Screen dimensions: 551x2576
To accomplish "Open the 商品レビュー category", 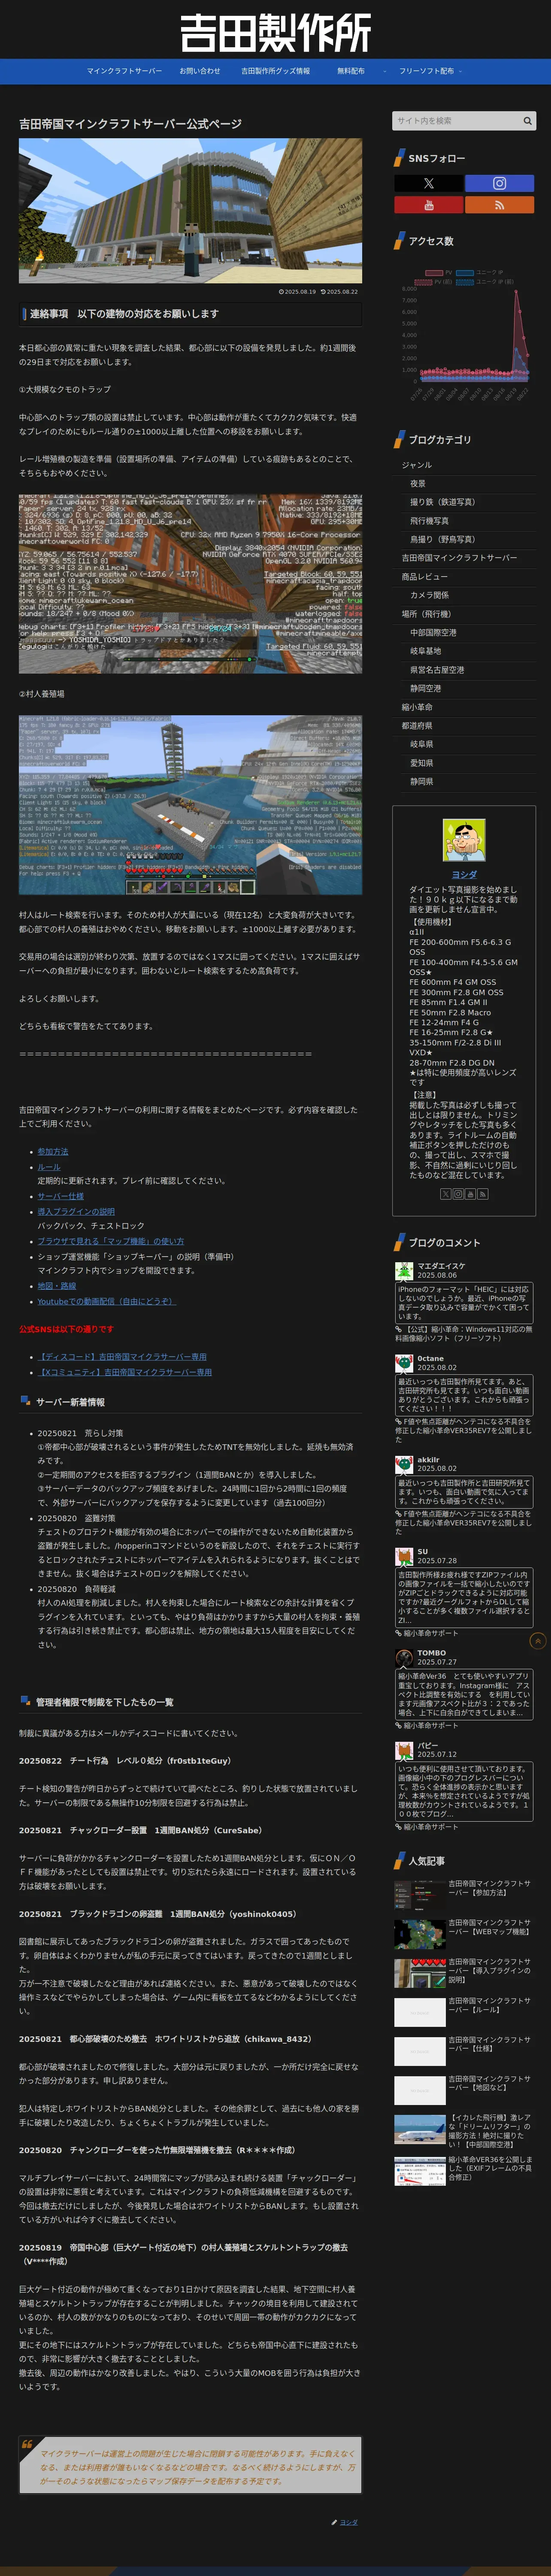I will point(425,577).
